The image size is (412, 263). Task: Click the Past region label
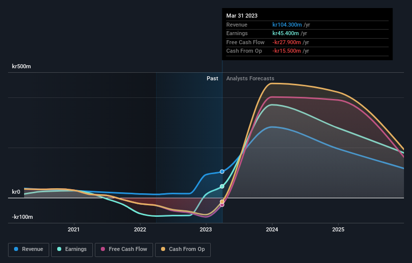point(212,78)
